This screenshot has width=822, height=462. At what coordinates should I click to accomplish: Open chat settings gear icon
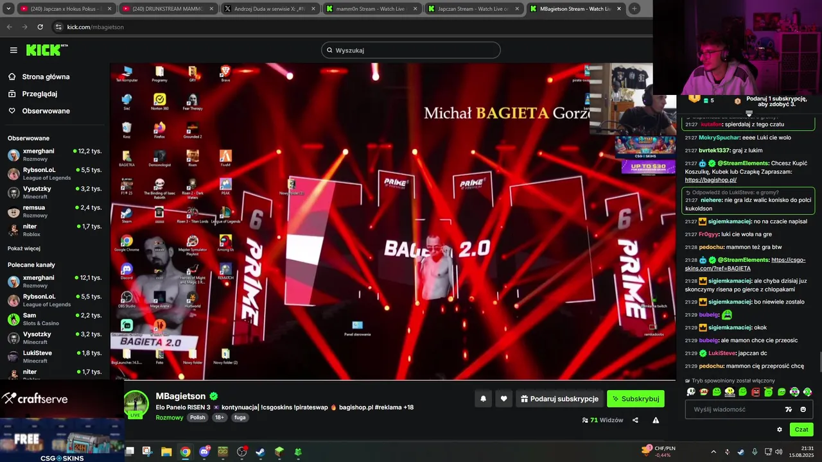780,429
